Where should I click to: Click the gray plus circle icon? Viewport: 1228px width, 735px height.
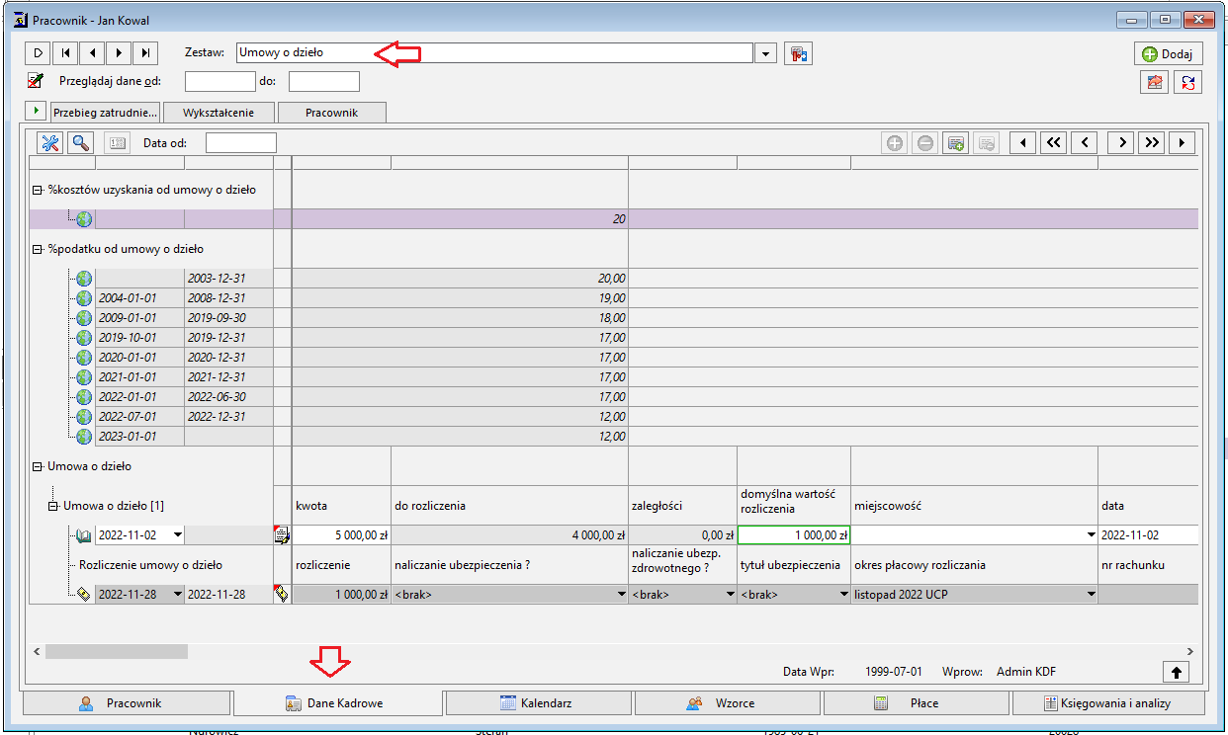[x=895, y=143]
